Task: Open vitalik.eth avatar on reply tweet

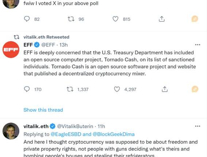Action: [x=11, y=131]
